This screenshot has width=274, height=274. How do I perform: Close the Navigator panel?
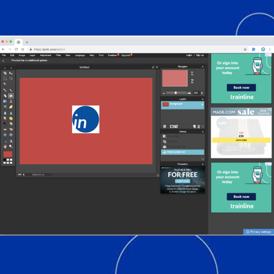[x=203, y=67]
